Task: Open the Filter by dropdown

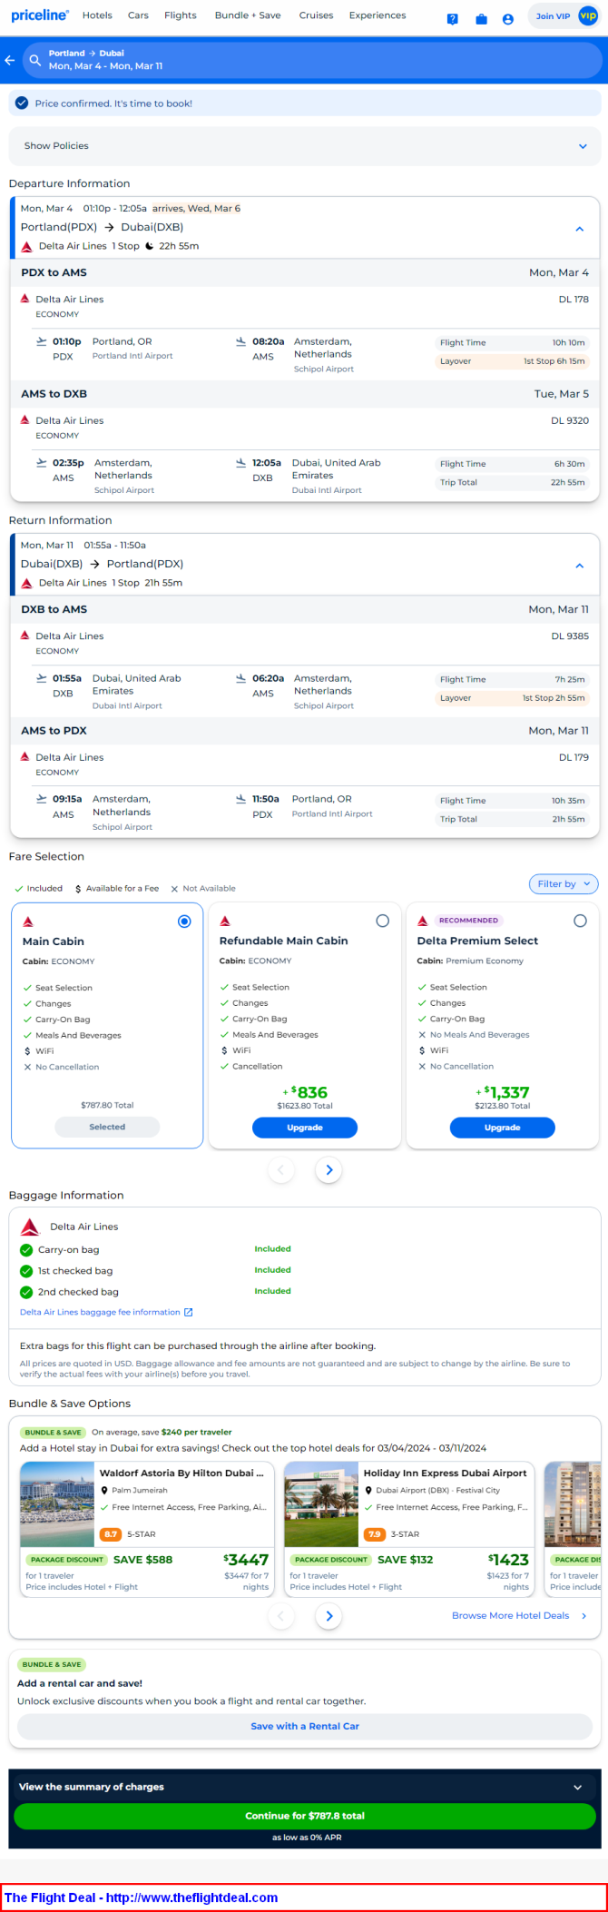Action: pyautogui.click(x=564, y=883)
